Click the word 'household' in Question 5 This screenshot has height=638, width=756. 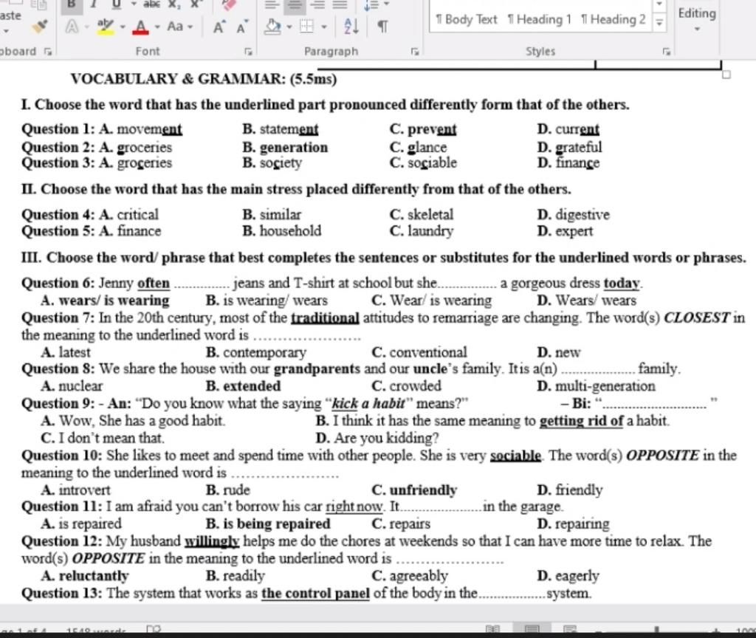(x=290, y=231)
